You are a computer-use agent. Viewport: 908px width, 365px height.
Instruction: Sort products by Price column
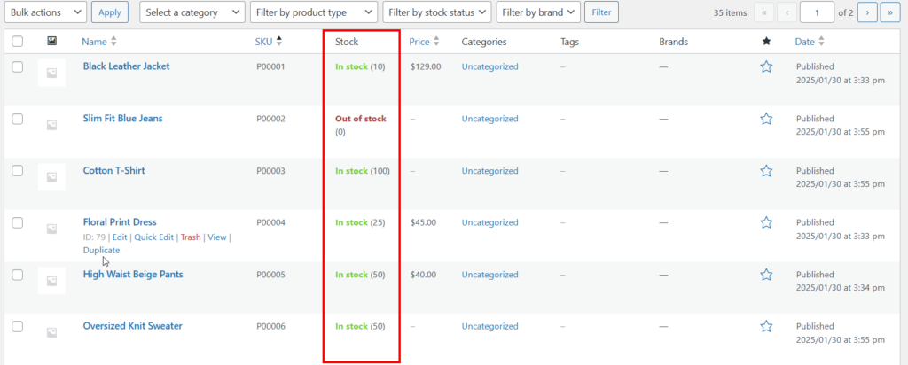pyautogui.click(x=424, y=42)
